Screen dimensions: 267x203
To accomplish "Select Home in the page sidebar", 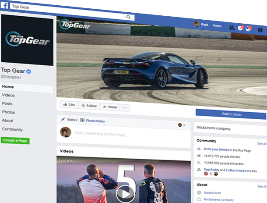I will point(27,87).
